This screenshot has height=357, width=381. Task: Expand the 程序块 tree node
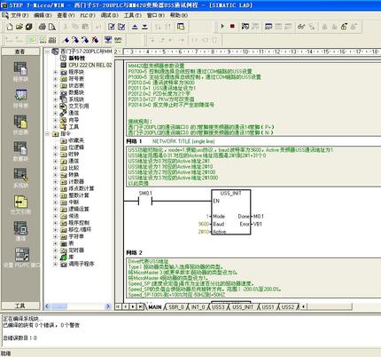pos(55,72)
